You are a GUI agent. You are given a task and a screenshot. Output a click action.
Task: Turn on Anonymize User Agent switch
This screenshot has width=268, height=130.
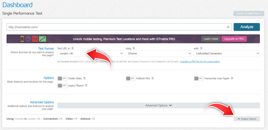coord(198,78)
